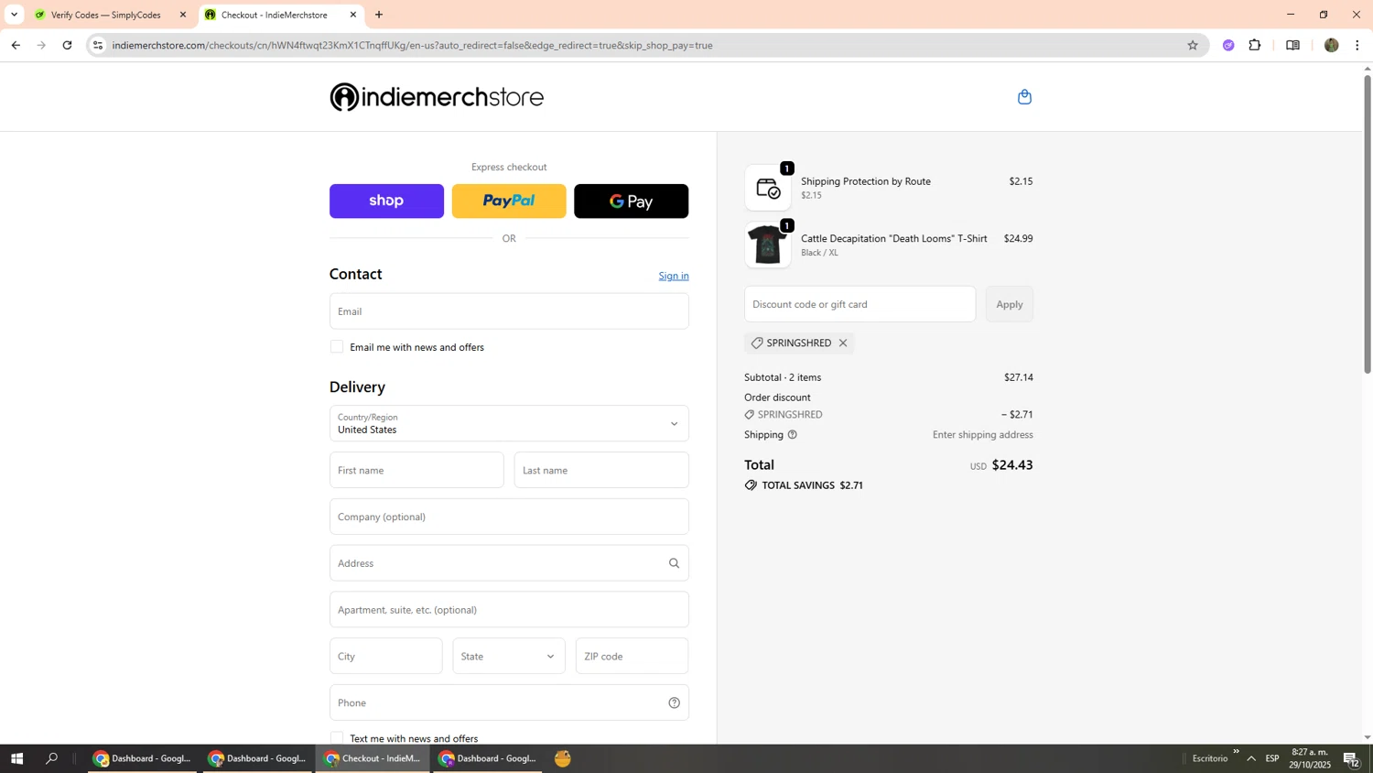Open the first Dashboard Chrome taskbar item

(142, 758)
